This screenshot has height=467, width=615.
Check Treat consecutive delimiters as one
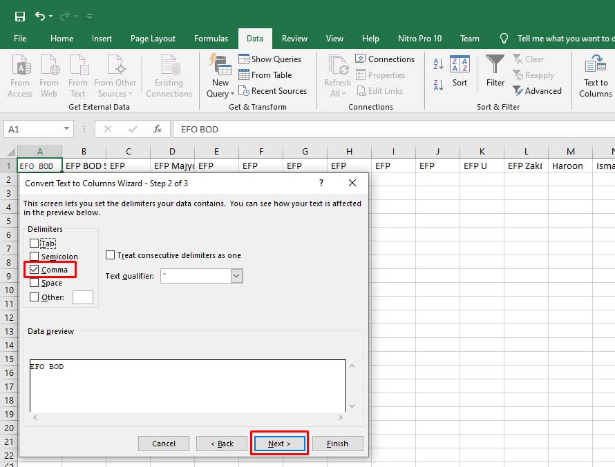pyautogui.click(x=110, y=255)
